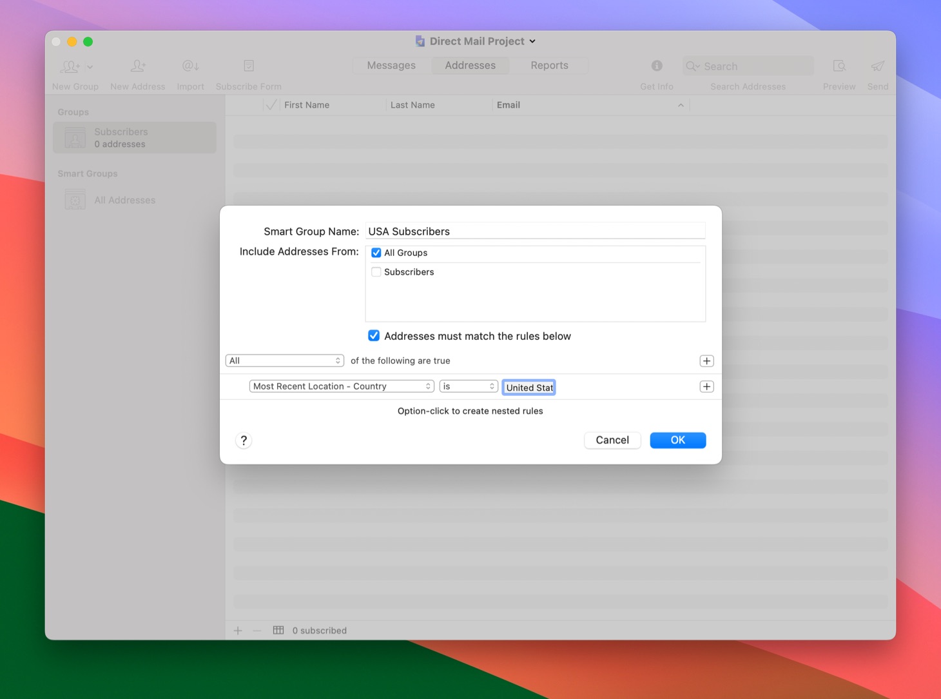Screen dimensions: 941x699
Task: Confirm with the OK button
Action: [678, 440]
